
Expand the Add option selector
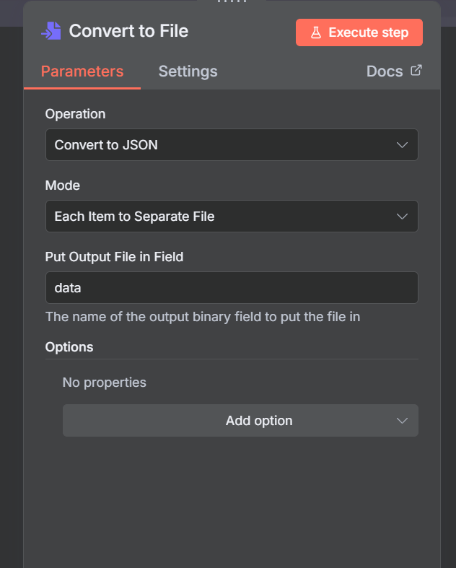click(x=240, y=421)
